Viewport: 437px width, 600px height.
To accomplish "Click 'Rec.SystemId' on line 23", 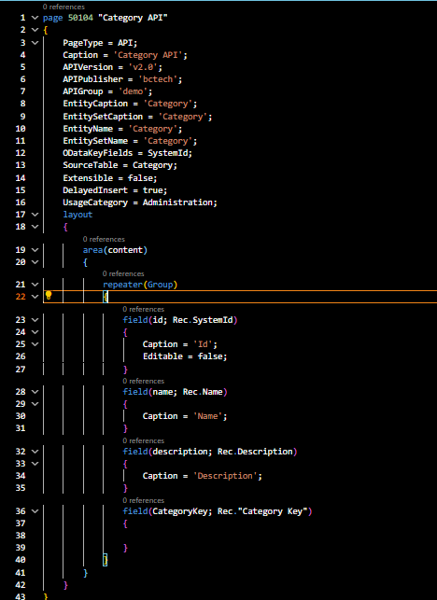I will tap(203, 320).
